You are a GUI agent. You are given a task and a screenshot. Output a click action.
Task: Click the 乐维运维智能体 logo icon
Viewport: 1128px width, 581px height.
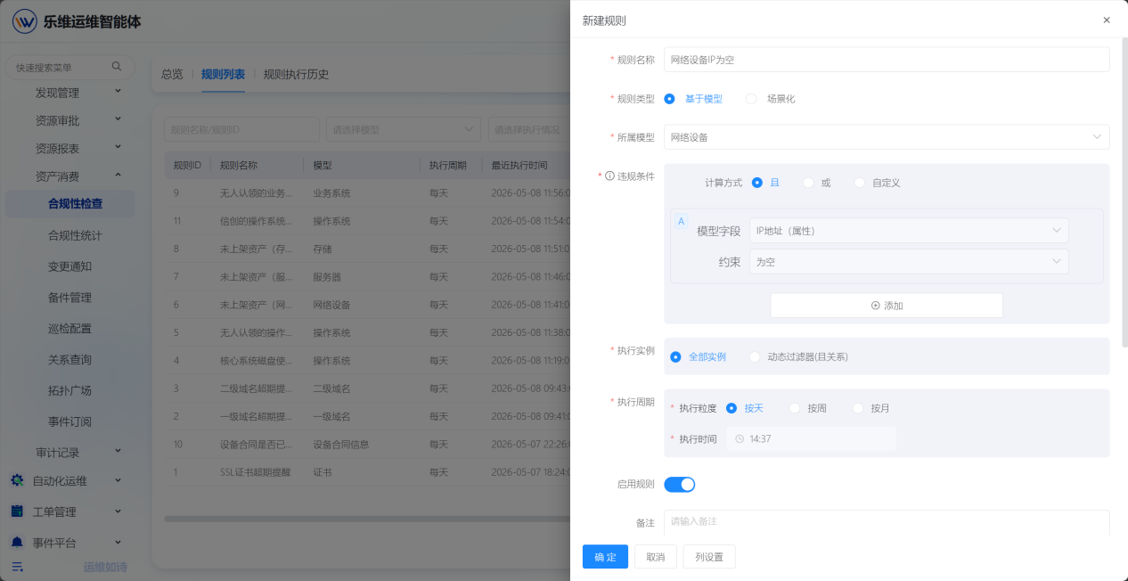24,21
